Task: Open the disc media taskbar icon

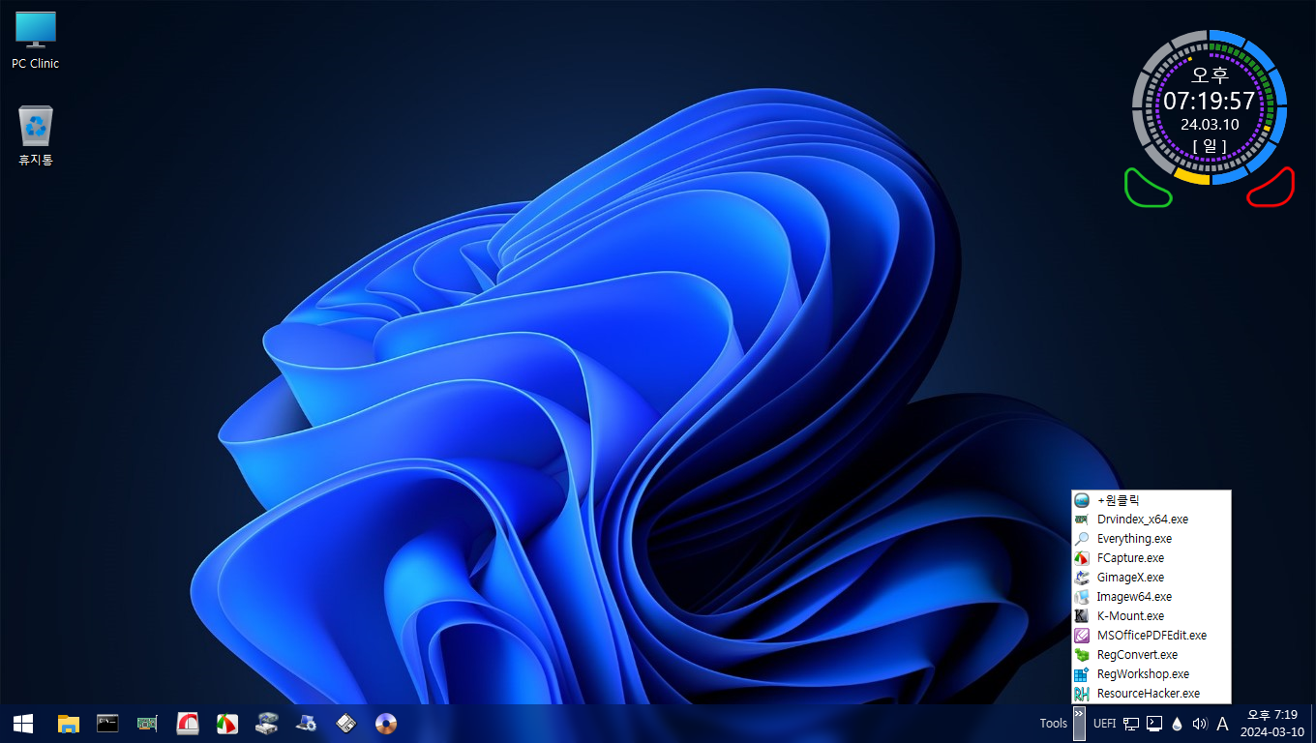Action: [386, 723]
